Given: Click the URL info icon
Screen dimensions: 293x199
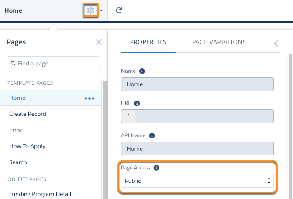Looking at the screenshot, I should (x=137, y=103).
